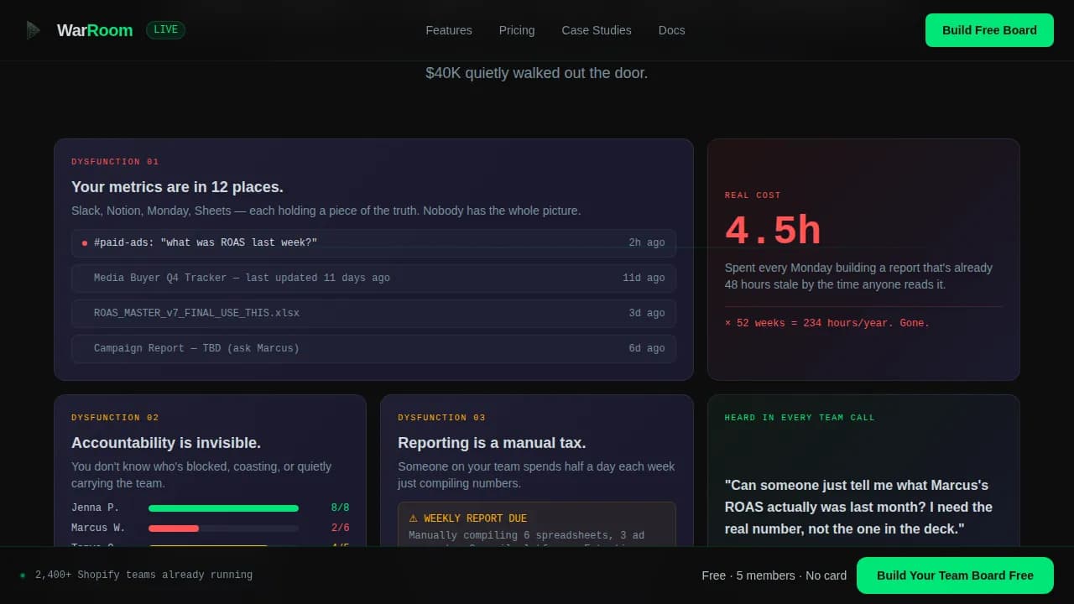Click the Campaign Report — TBD row

coord(374,348)
